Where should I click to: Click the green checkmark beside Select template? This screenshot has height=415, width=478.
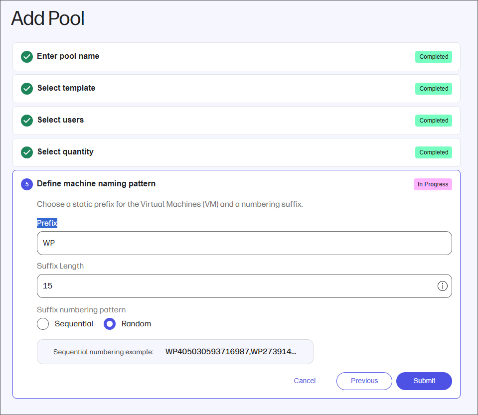(x=27, y=89)
